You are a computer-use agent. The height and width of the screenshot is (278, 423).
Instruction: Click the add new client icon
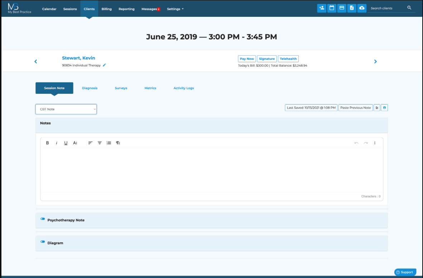pyautogui.click(x=321, y=8)
